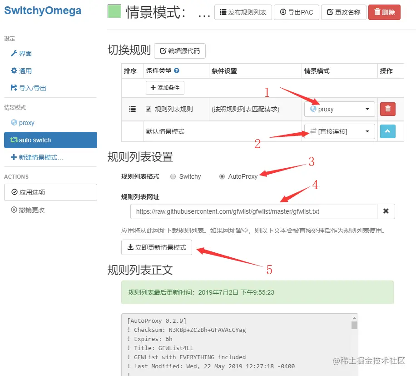Click the rule text scrollbar up arrow
Image resolution: width=416 pixels, height=376 pixels.
coord(354,318)
